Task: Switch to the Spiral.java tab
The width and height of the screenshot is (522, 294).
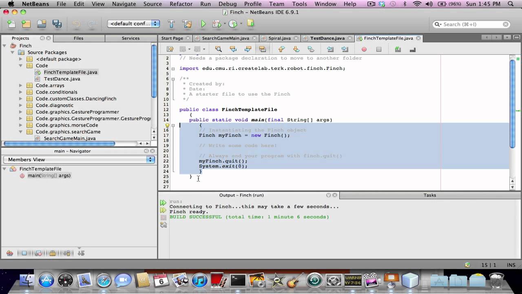Action: [x=279, y=38]
